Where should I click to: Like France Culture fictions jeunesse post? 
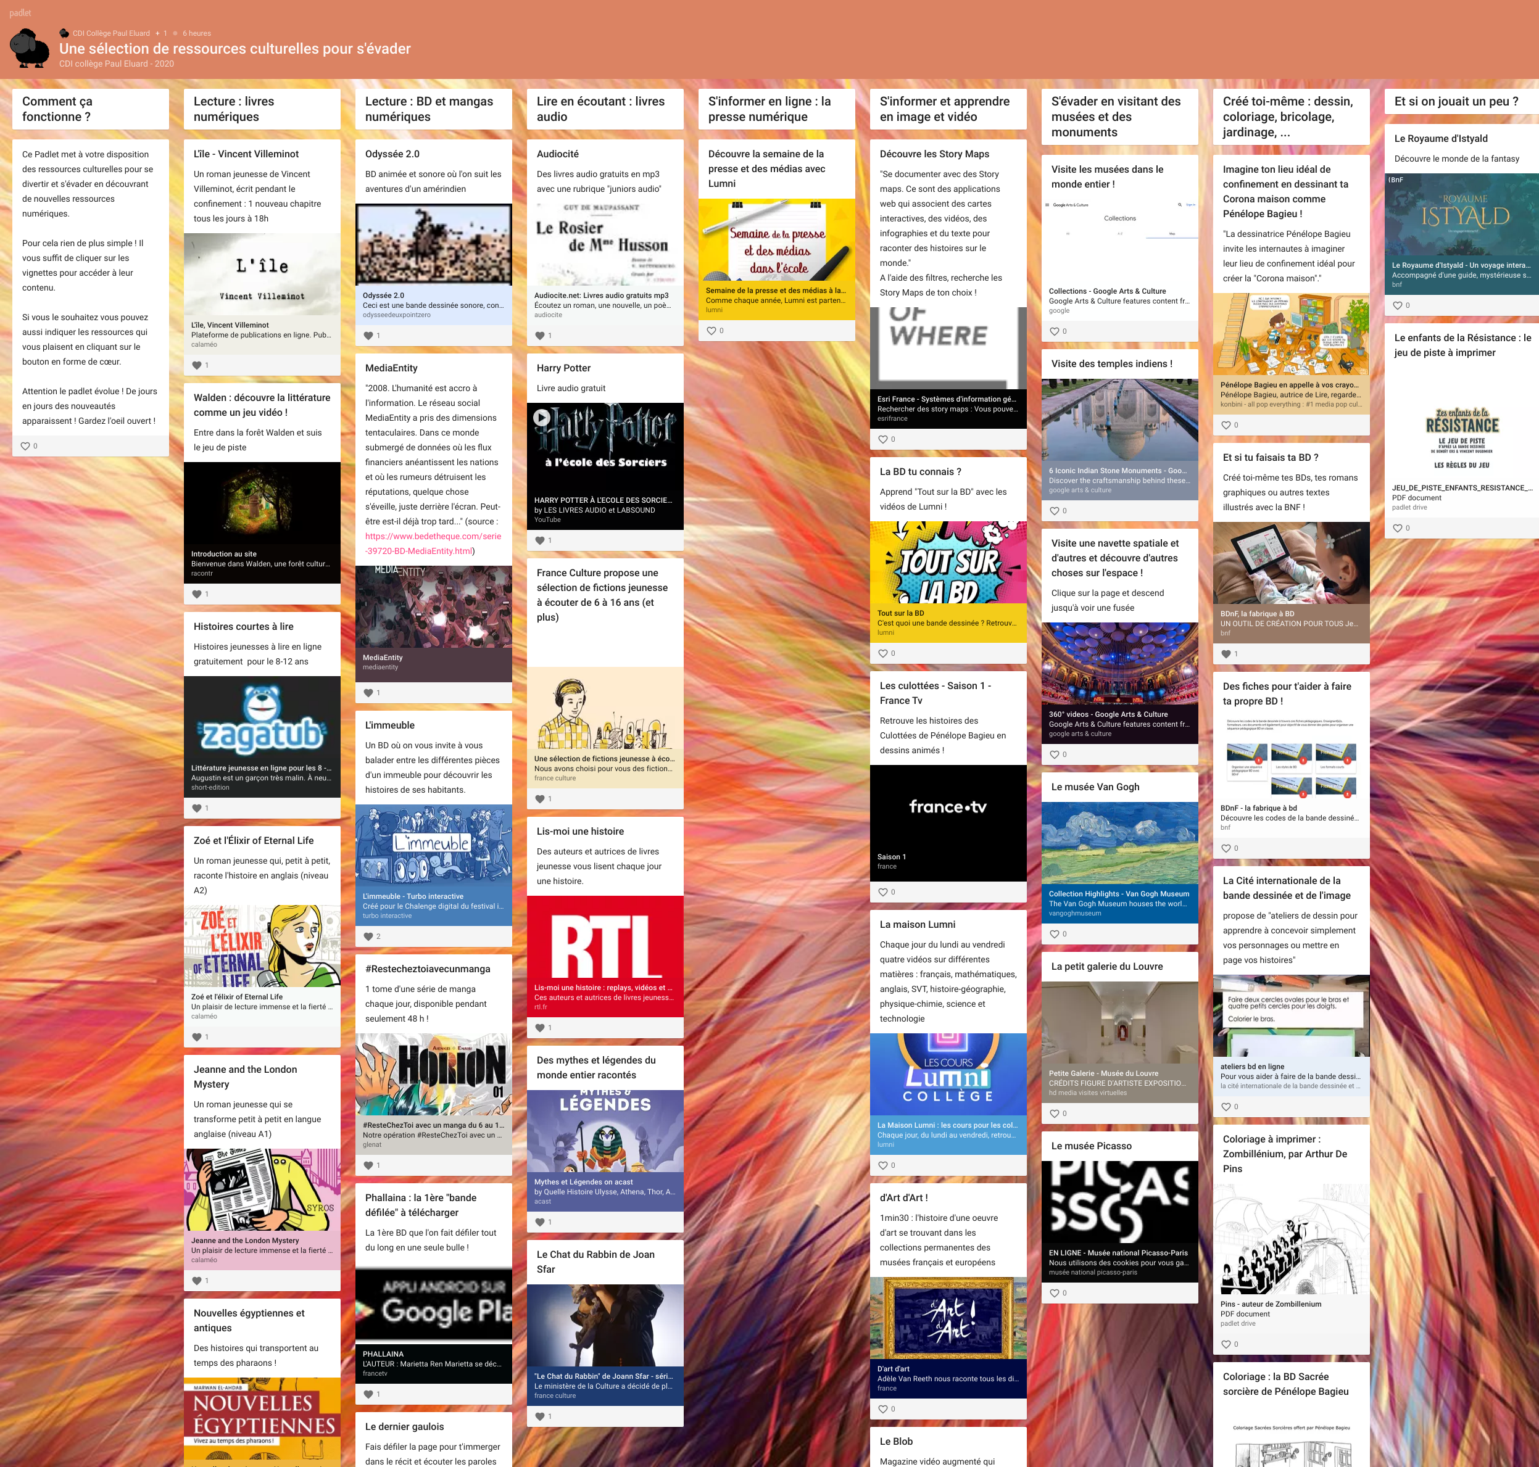pyautogui.click(x=539, y=798)
